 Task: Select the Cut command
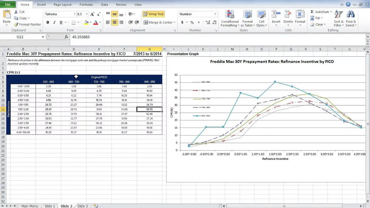click(19, 12)
